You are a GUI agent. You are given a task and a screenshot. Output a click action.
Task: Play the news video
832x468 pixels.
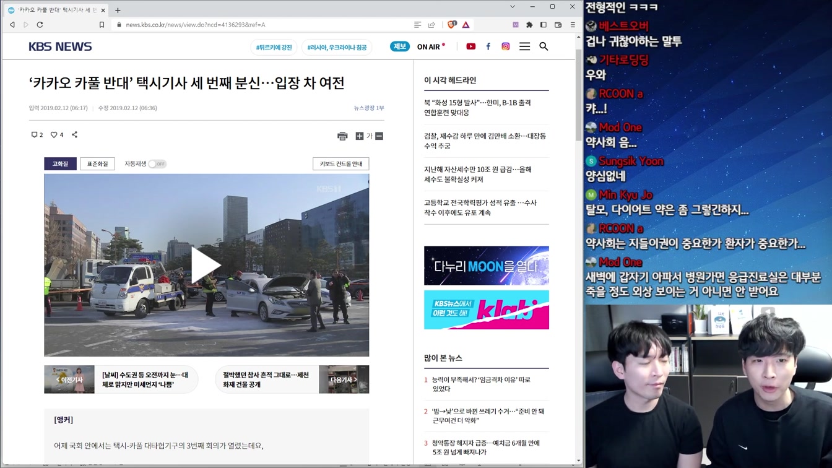coord(206,265)
